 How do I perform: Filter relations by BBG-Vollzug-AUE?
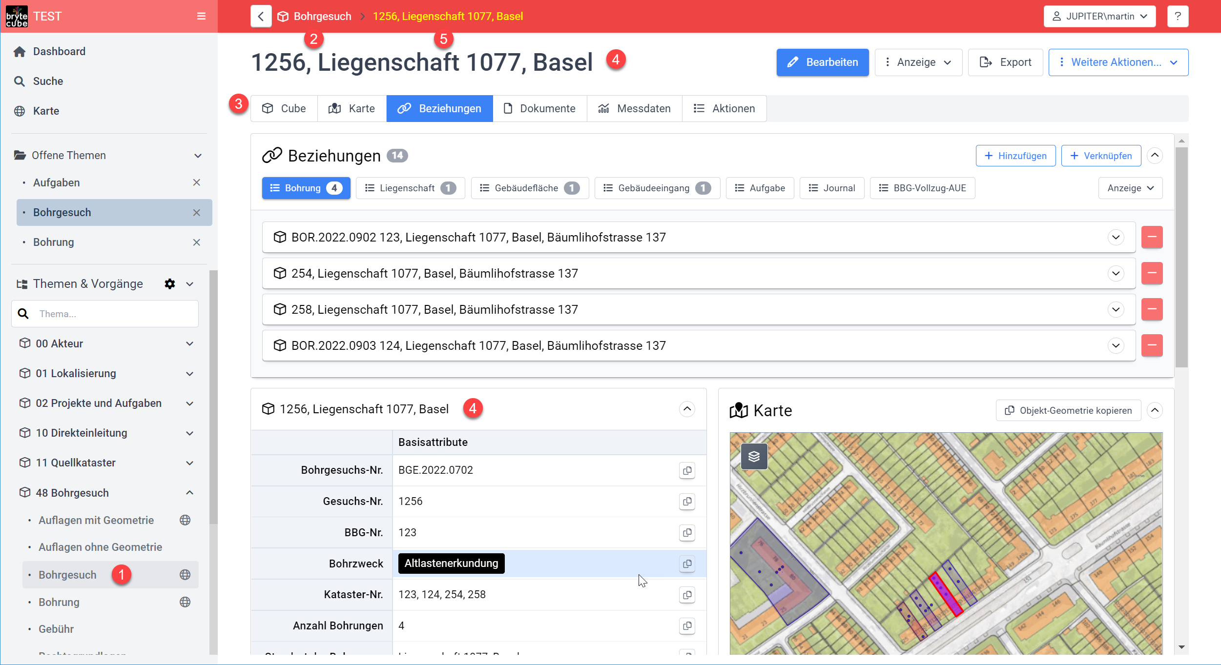click(x=922, y=188)
